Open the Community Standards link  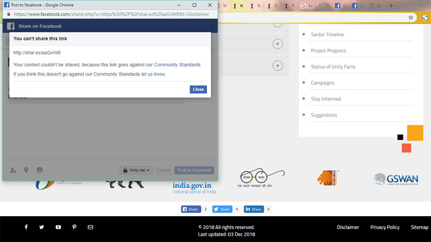click(177, 64)
